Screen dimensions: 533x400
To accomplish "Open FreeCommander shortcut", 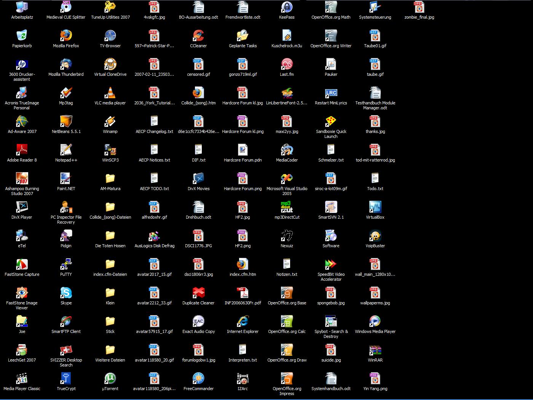I will click(199, 378).
